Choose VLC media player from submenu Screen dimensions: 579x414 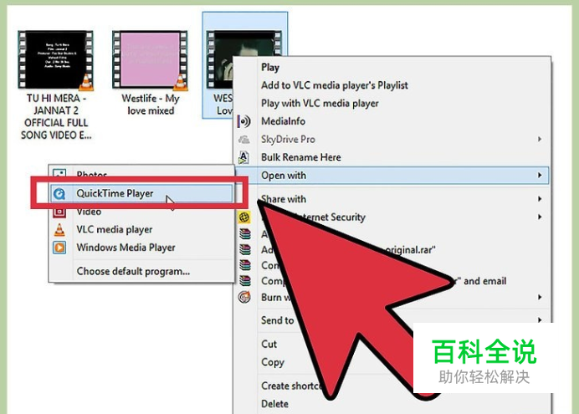114,229
